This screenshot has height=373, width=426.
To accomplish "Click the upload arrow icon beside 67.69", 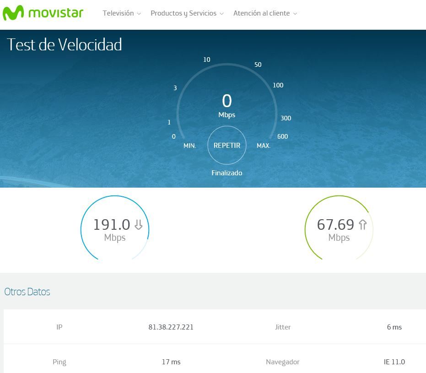I will [362, 225].
